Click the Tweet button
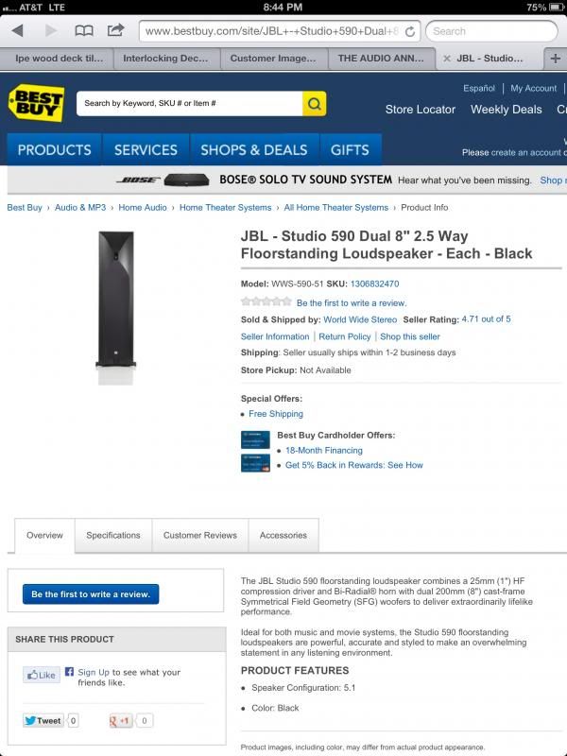Viewport: 567px width, 756px height. pos(43,720)
